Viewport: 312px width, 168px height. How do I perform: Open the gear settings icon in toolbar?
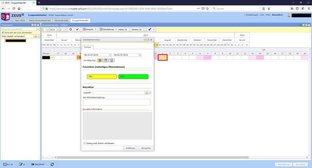point(150,29)
